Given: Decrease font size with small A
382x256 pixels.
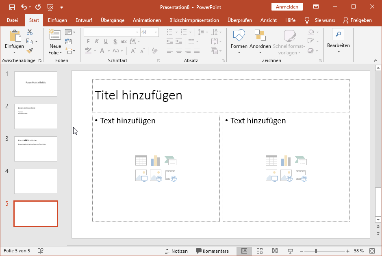Looking at the screenshot, I should point(142,51).
